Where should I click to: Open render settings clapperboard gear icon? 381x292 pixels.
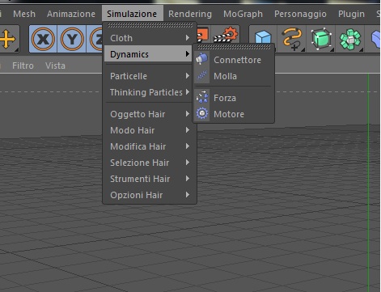point(226,34)
